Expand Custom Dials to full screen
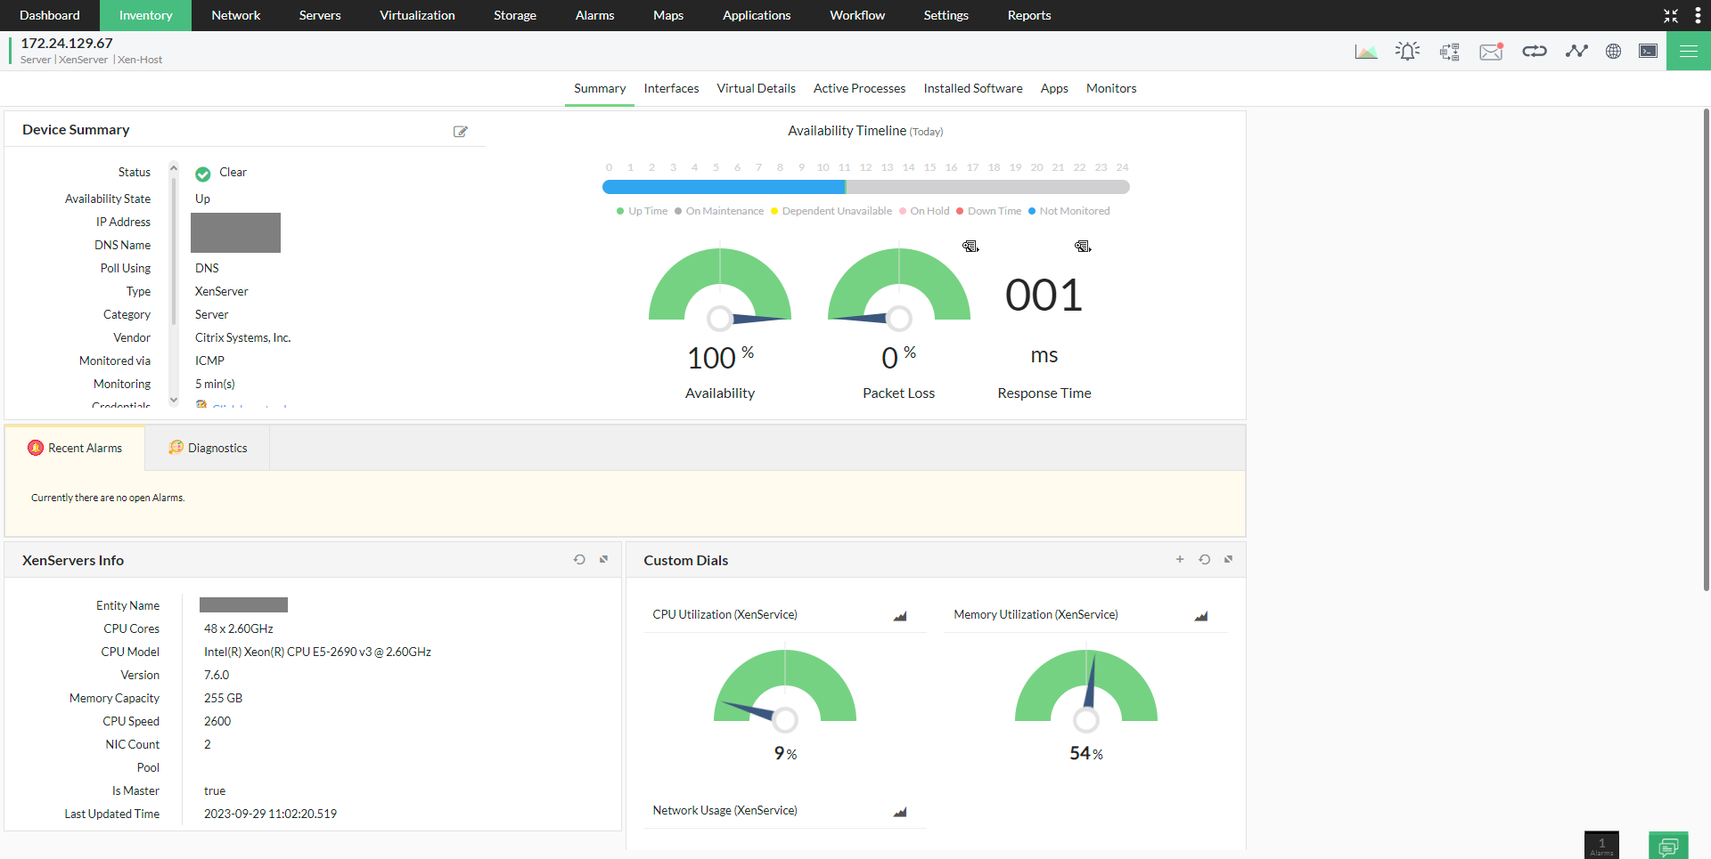 1228,559
